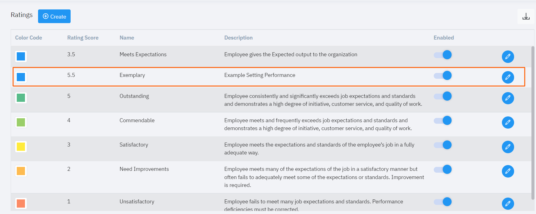Click the Create rating button

[x=54, y=16]
